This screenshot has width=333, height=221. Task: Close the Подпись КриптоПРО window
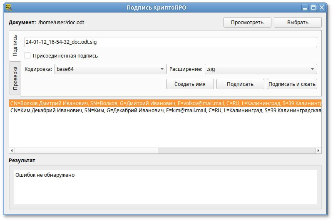[x=321, y=7]
